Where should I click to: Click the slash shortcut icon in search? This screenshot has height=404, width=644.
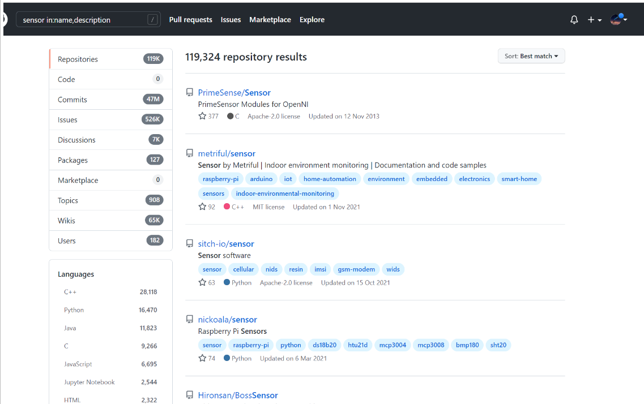pyautogui.click(x=152, y=20)
